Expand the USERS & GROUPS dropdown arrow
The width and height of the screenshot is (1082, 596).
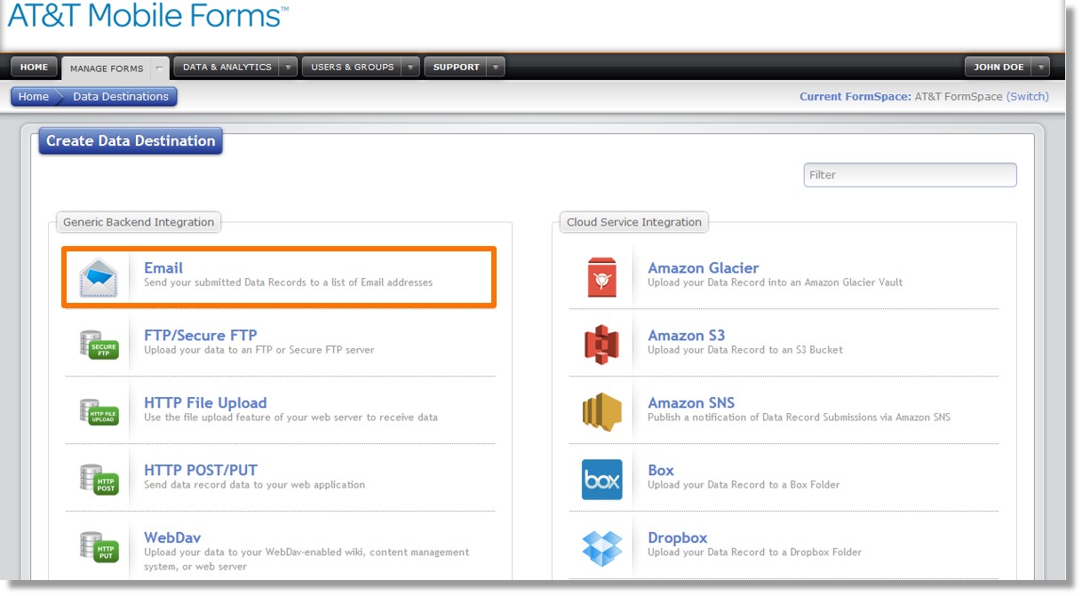point(410,67)
